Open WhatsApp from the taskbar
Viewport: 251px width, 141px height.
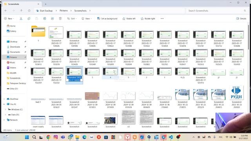pyautogui.click(x=70, y=137)
